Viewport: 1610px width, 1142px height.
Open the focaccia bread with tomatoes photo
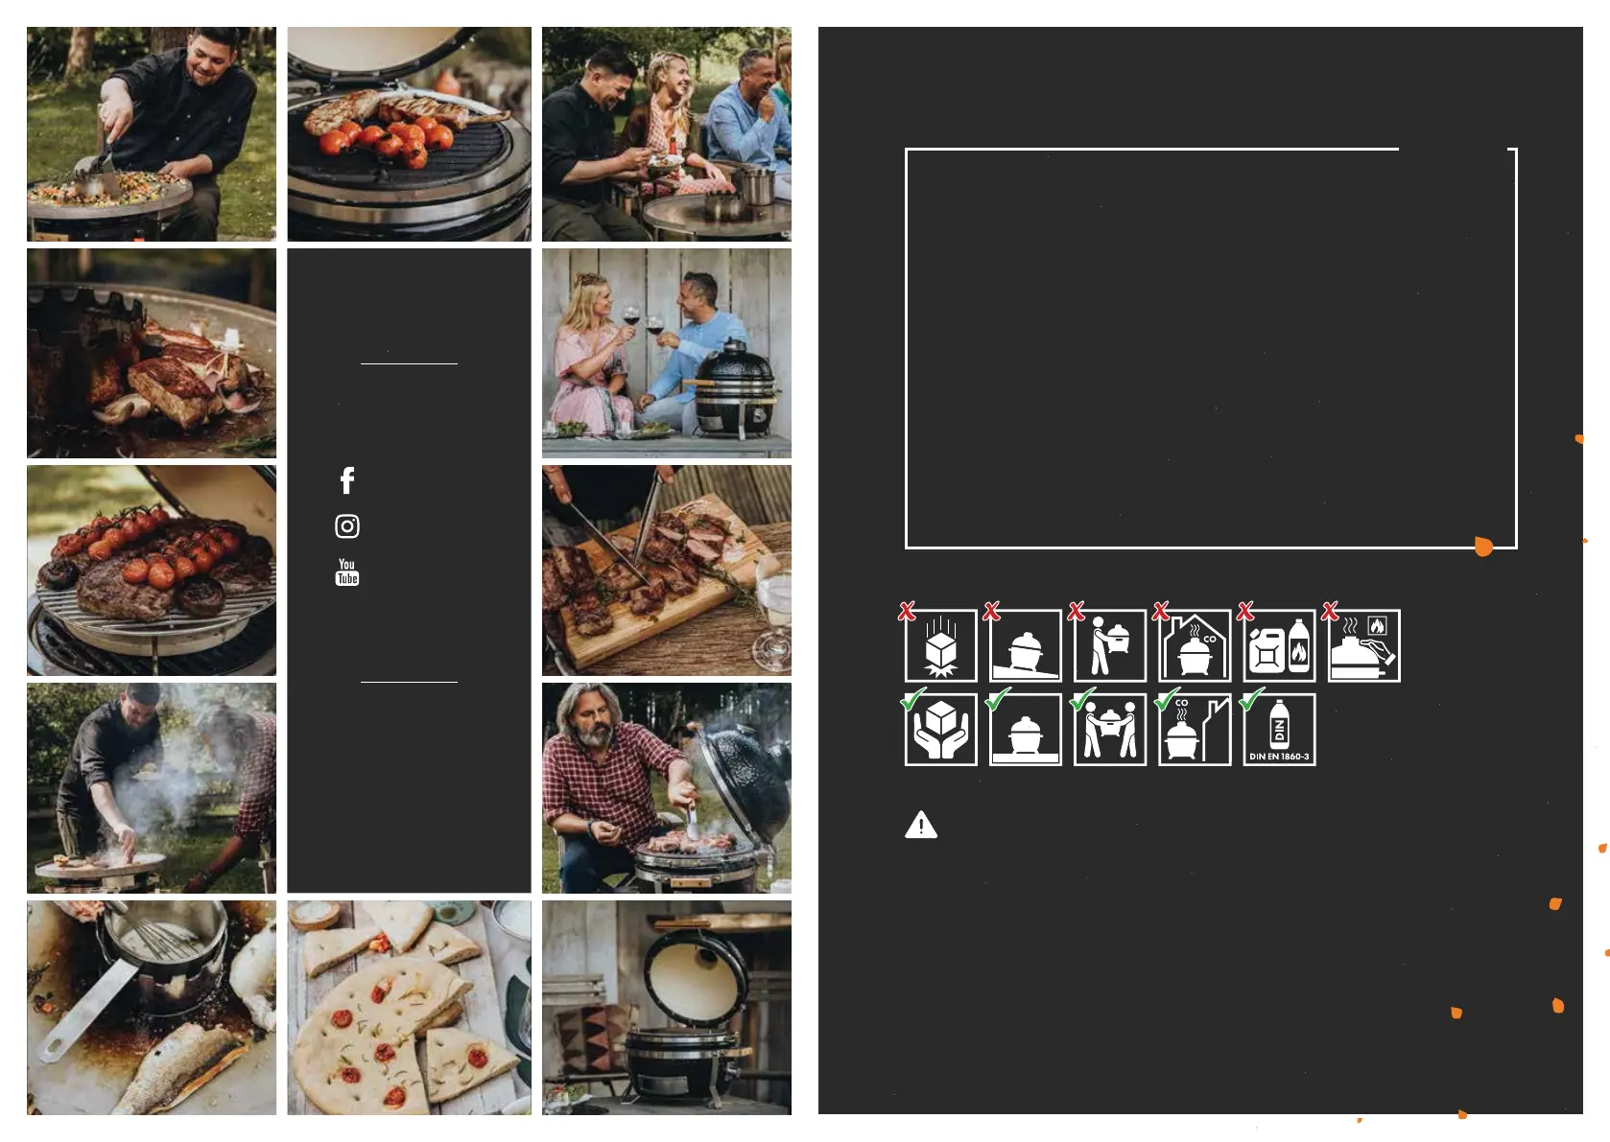click(x=409, y=1008)
